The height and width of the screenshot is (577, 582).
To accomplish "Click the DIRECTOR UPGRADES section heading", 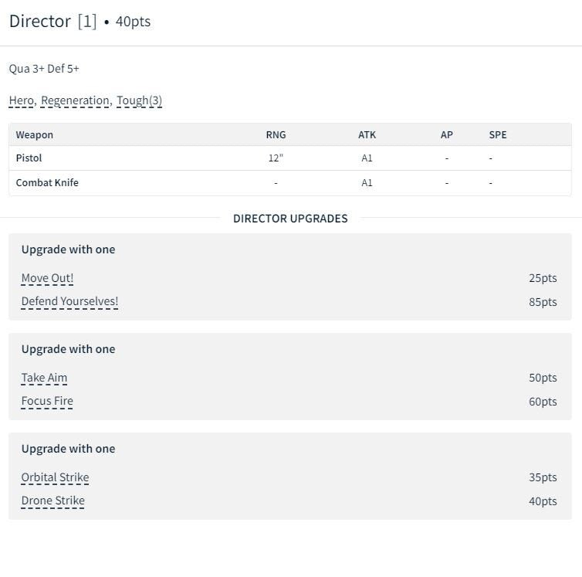I will tap(290, 219).
